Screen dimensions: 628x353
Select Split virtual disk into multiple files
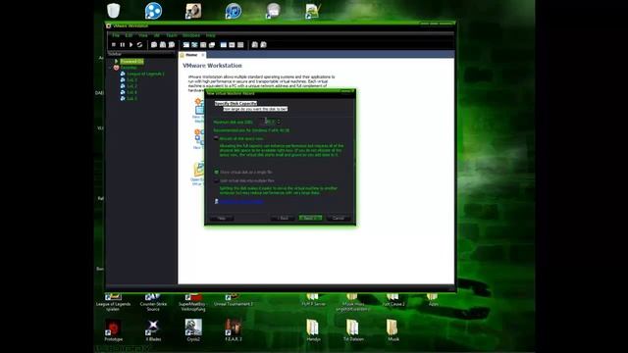pos(216,180)
